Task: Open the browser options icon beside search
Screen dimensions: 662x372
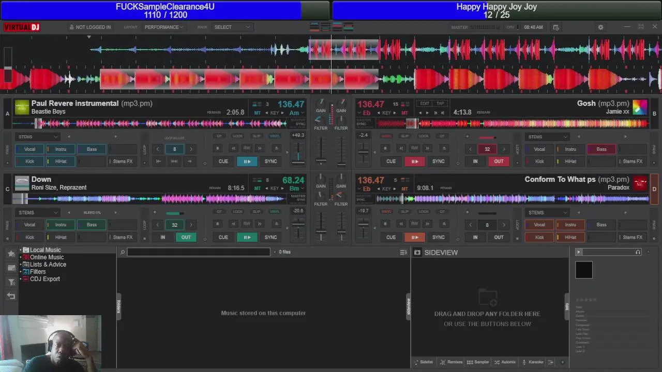Action: (x=403, y=252)
